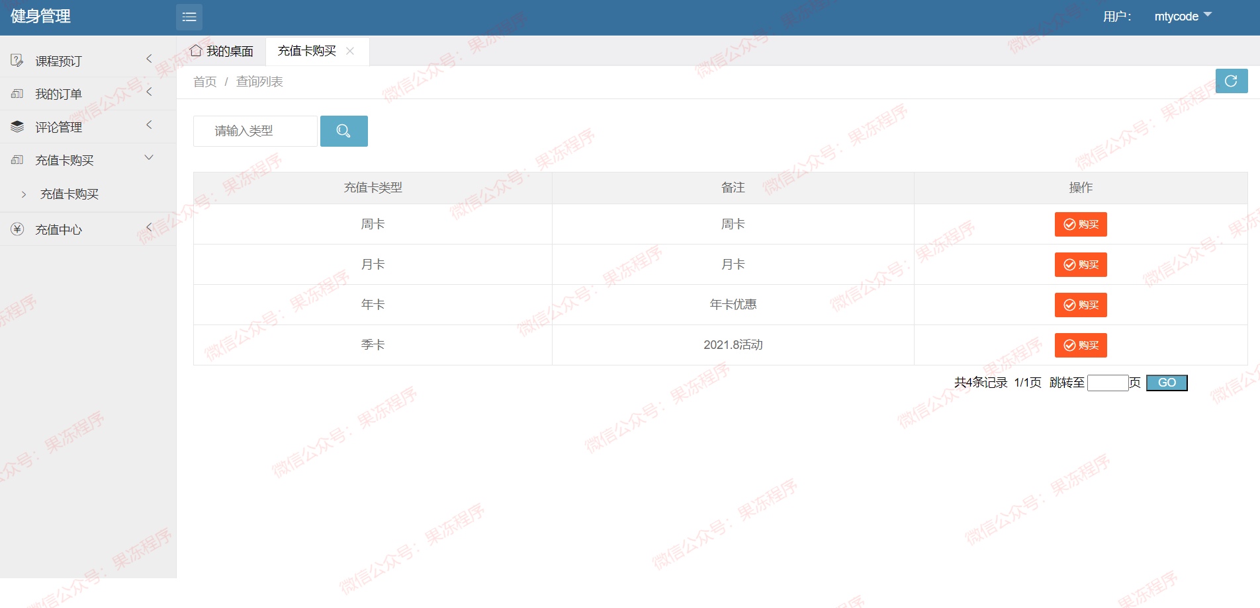The height and width of the screenshot is (608, 1260).
Task: Expand the 我的订单 menu chevron
Action: pyautogui.click(x=149, y=92)
